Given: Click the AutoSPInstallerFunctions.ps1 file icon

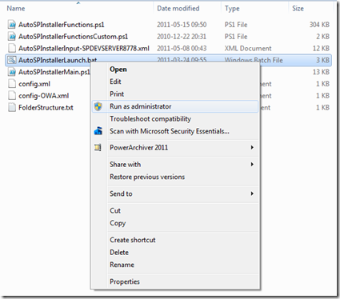Looking at the screenshot, I should 12,25.
